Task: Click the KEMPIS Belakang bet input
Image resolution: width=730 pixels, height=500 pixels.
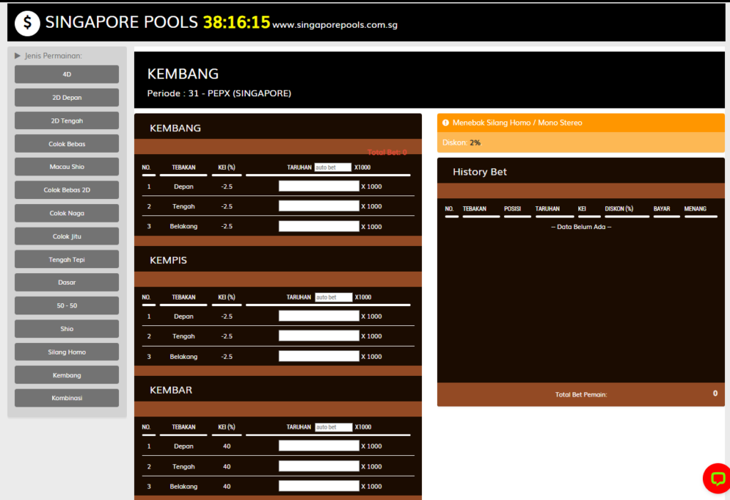Action: point(319,357)
